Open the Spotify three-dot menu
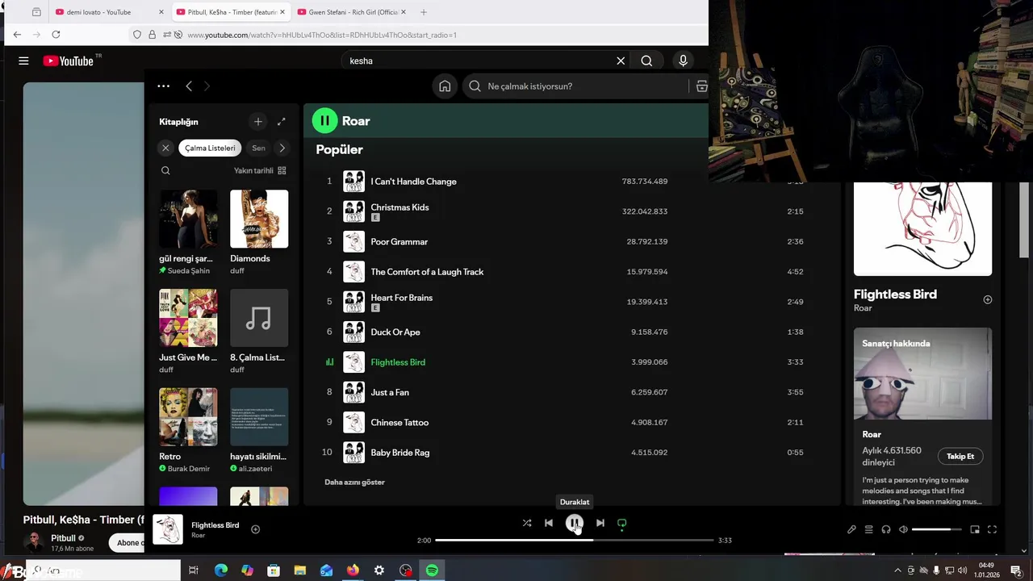Viewport: 1033px width, 581px height. [163, 86]
